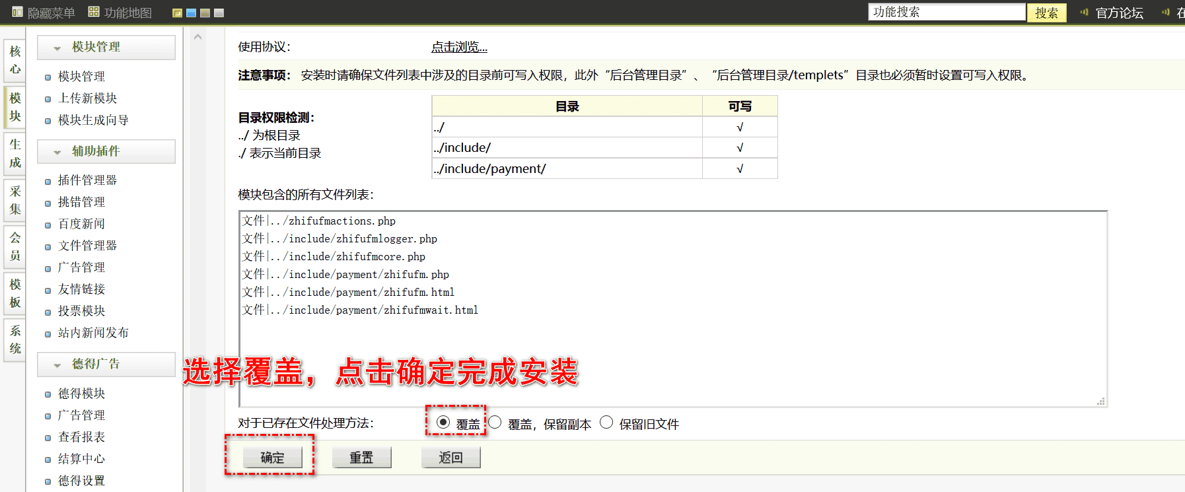Click bullet icon next to 上传新模块
1185x492 pixels.
[48, 99]
